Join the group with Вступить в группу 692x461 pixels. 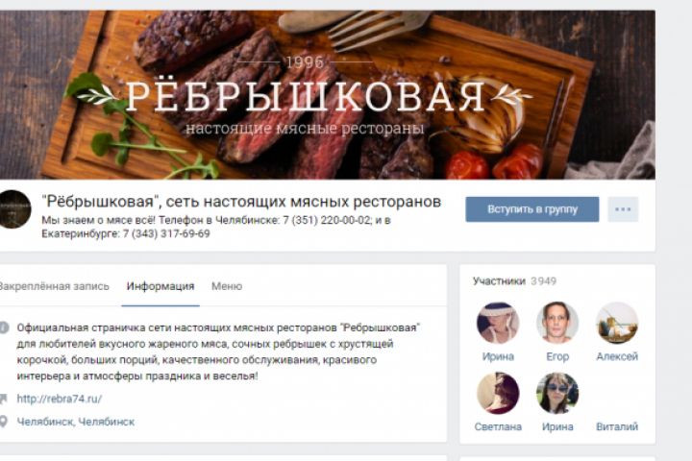point(532,209)
